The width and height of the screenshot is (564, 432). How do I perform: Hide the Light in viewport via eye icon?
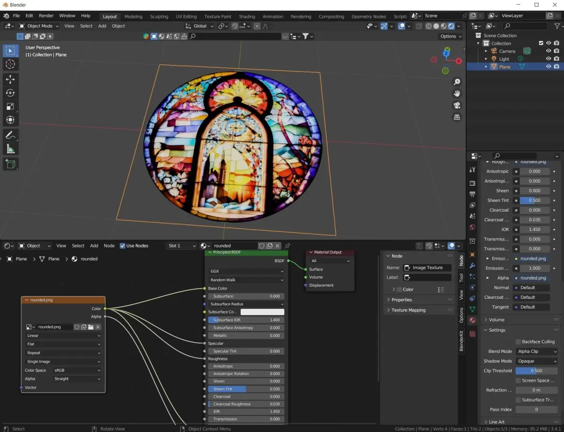click(x=548, y=59)
